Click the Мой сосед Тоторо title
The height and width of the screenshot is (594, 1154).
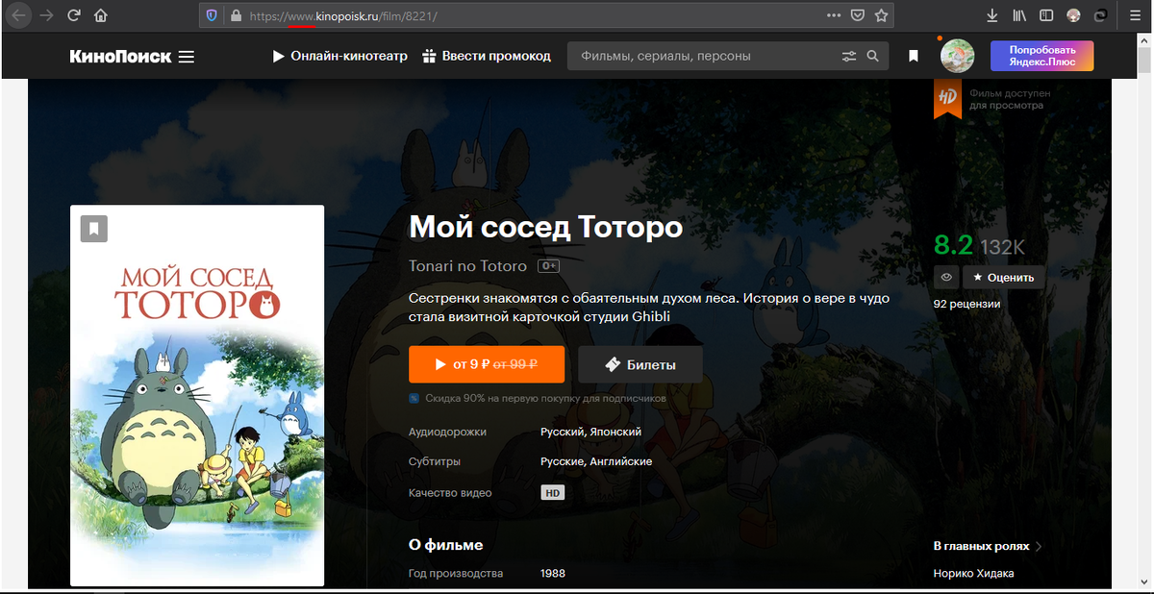point(545,228)
